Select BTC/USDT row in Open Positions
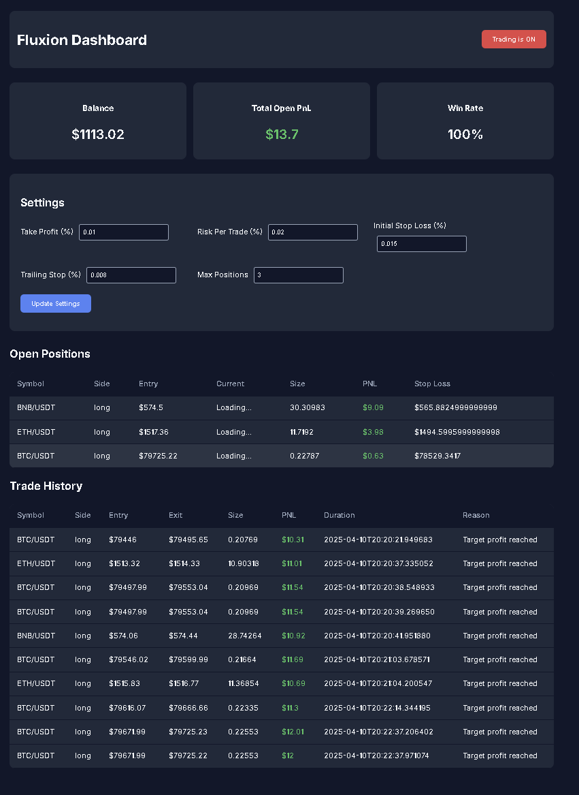 (282, 455)
